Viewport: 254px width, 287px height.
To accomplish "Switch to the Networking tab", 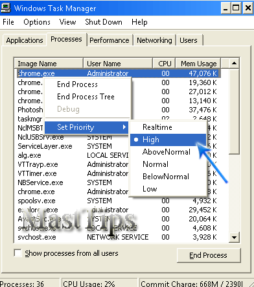I will tap(154, 40).
